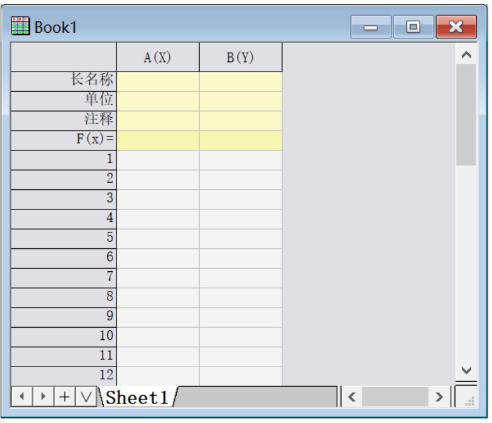Edit the comments cell for column A
This screenshot has height=423, width=492.
click(x=158, y=121)
